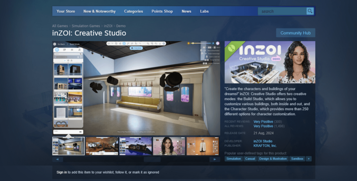357x181 pixels.
Task: Open the Community Hub
Action: click(x=296, y=33)
